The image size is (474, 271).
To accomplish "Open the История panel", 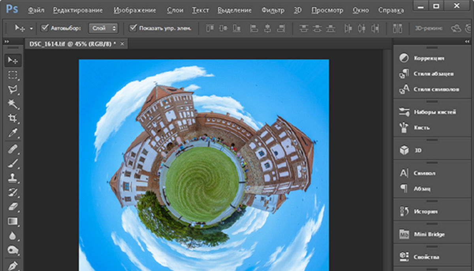I will [425, 212].
